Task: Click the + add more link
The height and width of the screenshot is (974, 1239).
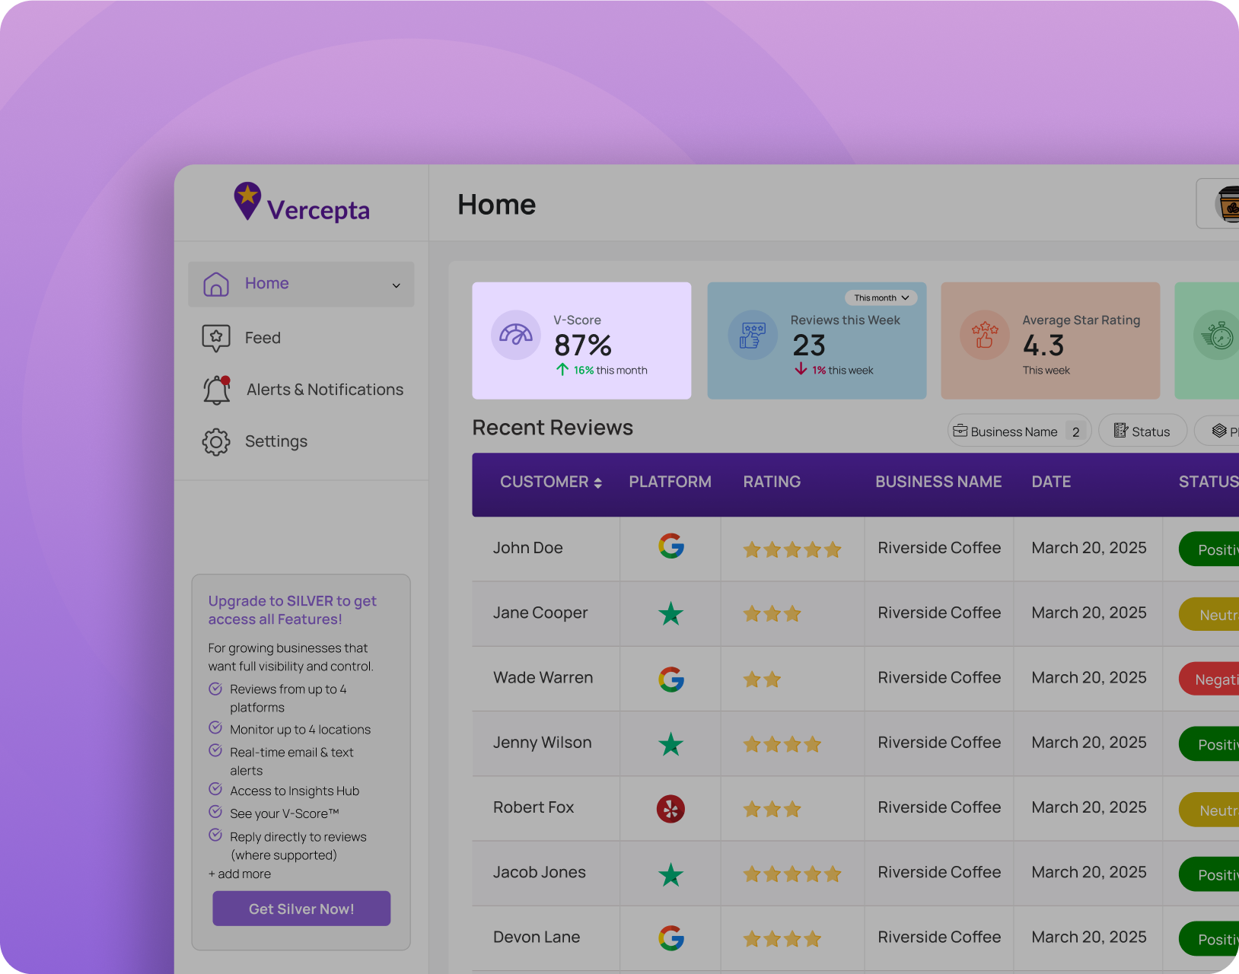Action: [x=240, y=874]
